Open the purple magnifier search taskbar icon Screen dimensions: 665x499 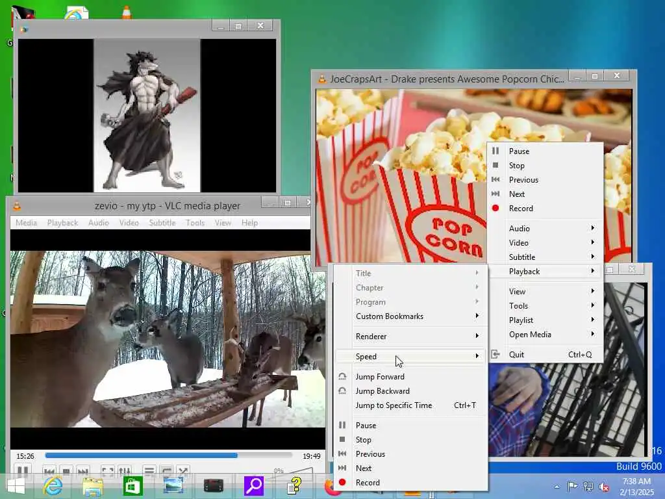pos(254,486)
